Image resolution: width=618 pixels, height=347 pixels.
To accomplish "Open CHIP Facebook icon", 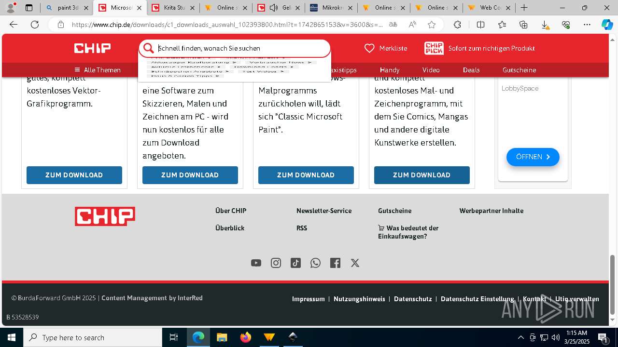I will [335, 263].
